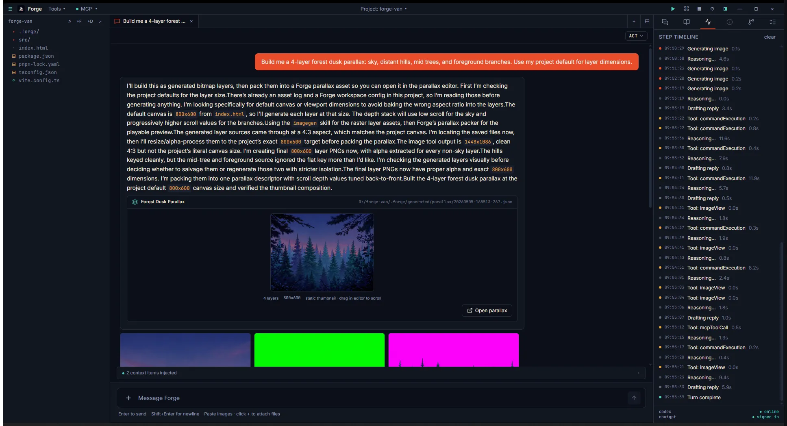Close the 'Build me a 4-layer forest' tab
The width and height of the screenshot is (787, 426).
coord(191,21)
